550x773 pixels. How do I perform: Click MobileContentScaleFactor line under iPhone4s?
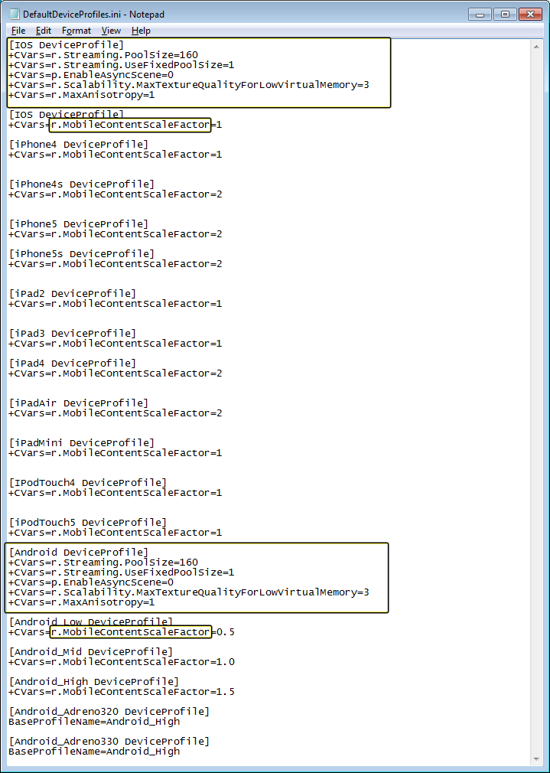pos(115,194)
